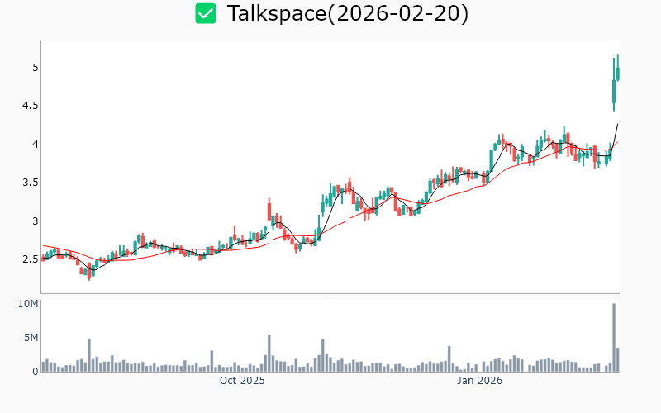The height and width of the screenshot is (413, 661).
Task: Click the tall volume bar in early October
Action: (x=269, y=353)
